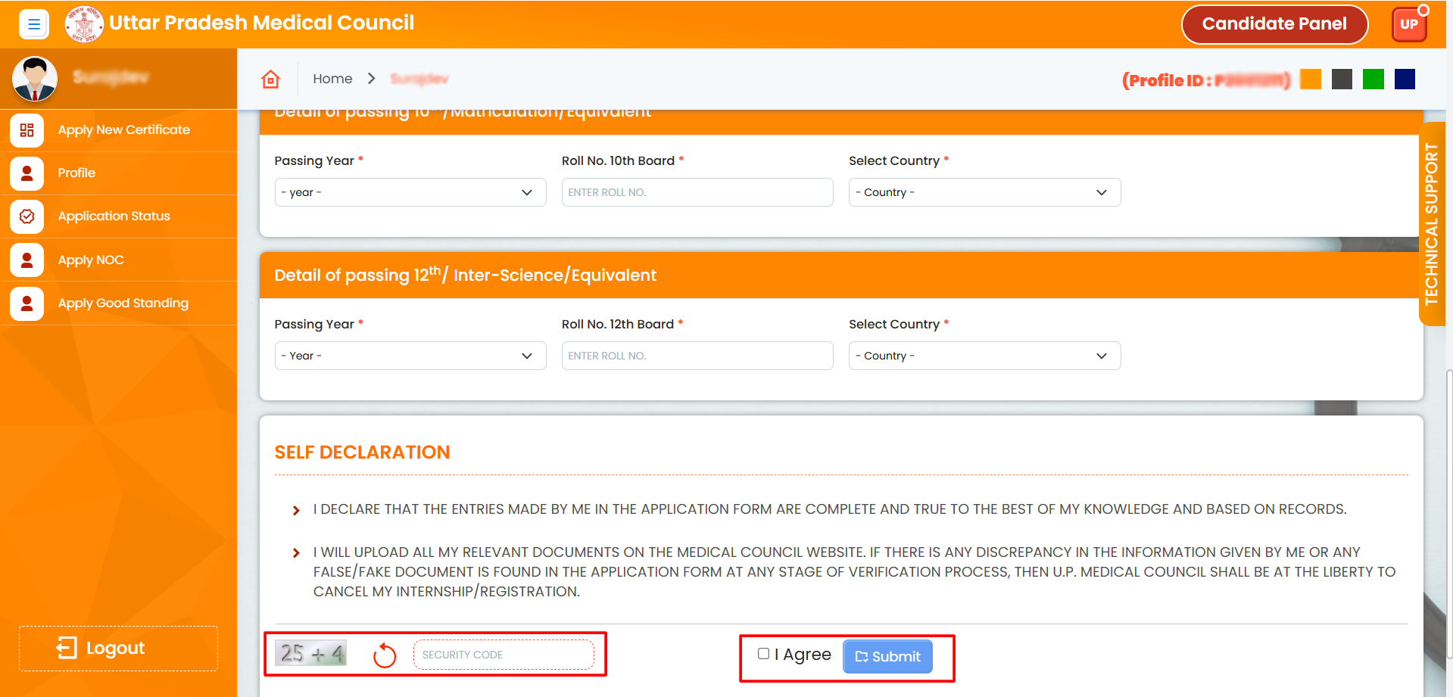Click the hamburger menu icon
The width and height of the screenshot is (1453, 697).
(x=34, y=24)
